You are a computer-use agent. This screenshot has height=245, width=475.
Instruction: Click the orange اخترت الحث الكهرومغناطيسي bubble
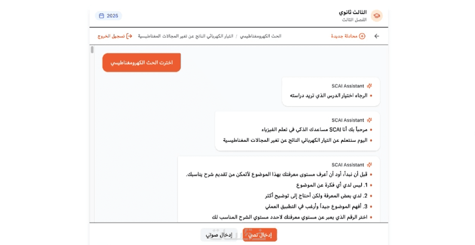142,63
